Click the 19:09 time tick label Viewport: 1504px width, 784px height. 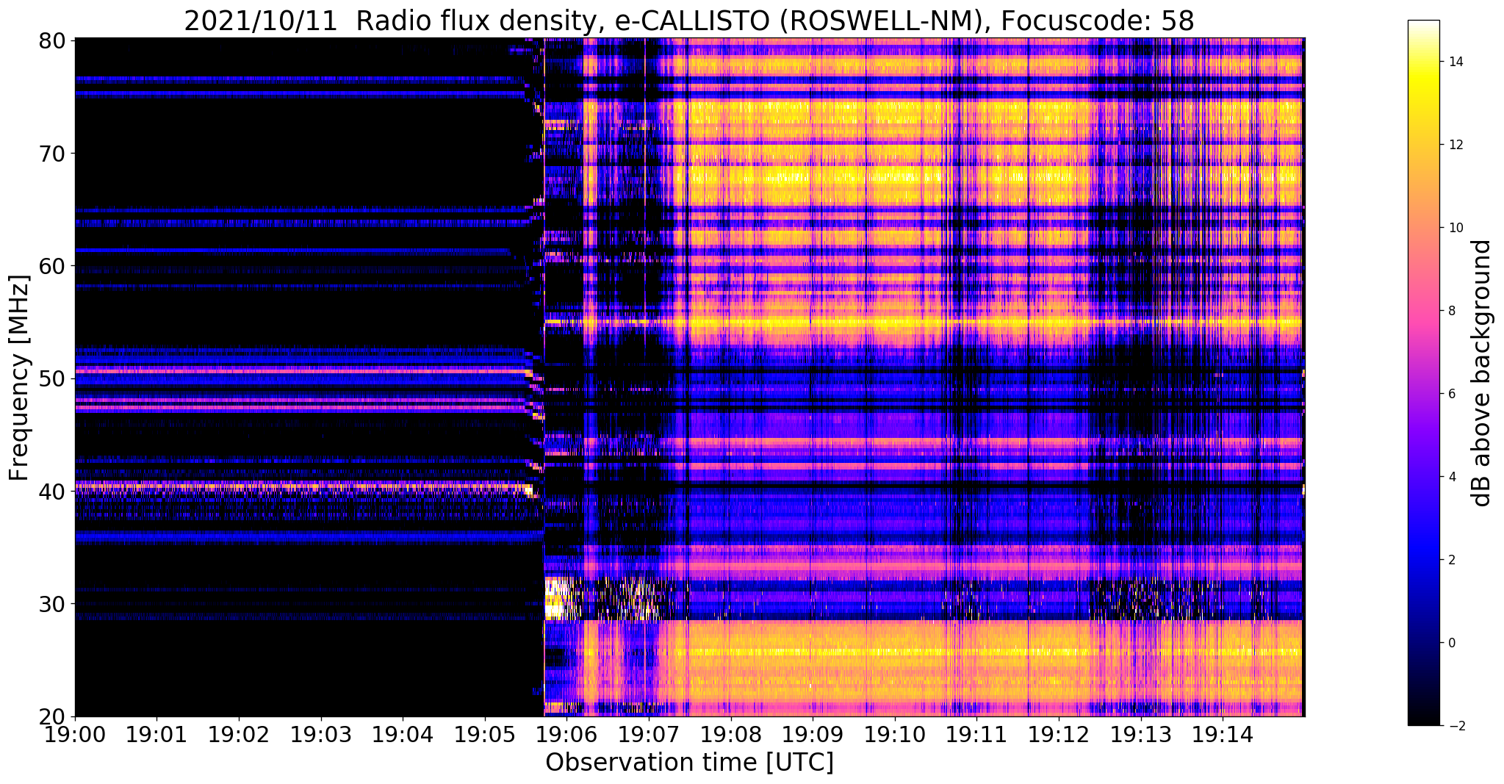tap(813, 735)
